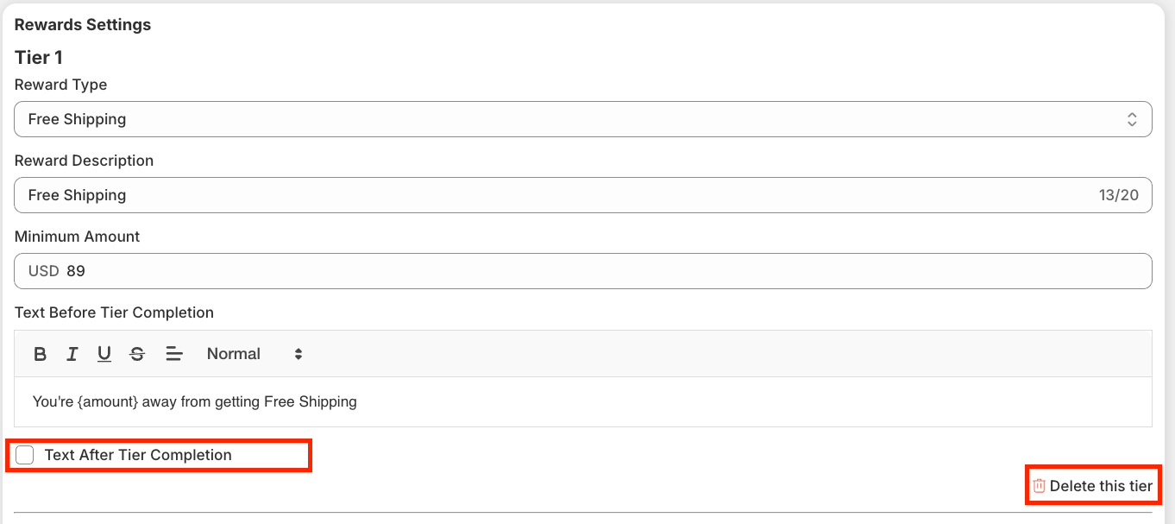The height and width of the screenshot is (524, 1175).
Task: Click the Reward Type field label
Action: click(x=60, y=85)
